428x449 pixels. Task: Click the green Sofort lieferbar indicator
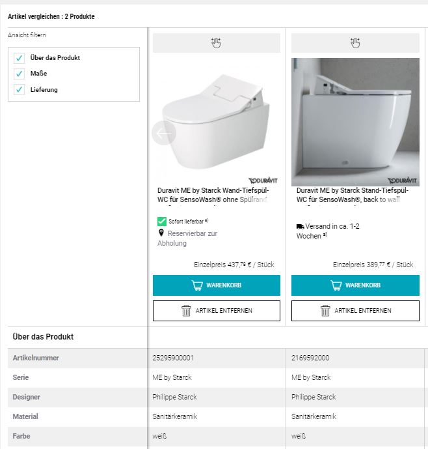pyautogui.click(x=162, y=222)
